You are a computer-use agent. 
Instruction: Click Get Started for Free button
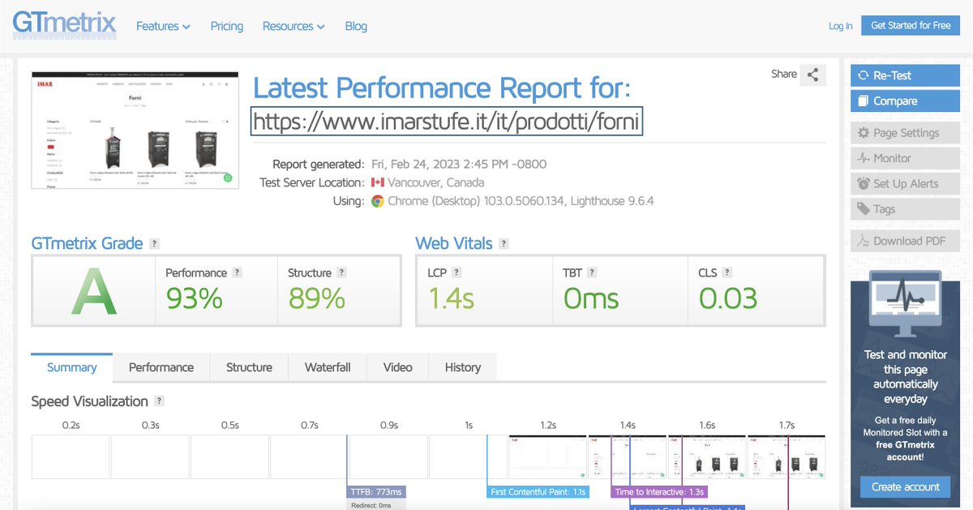coord(911,25)
